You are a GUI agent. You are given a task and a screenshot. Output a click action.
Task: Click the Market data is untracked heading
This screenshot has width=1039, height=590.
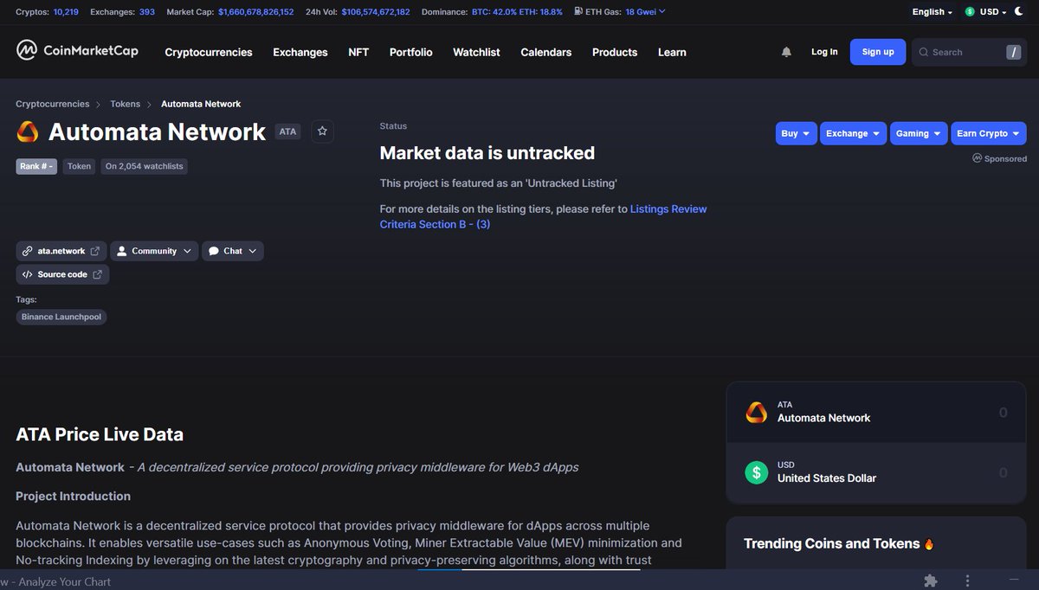487,153
